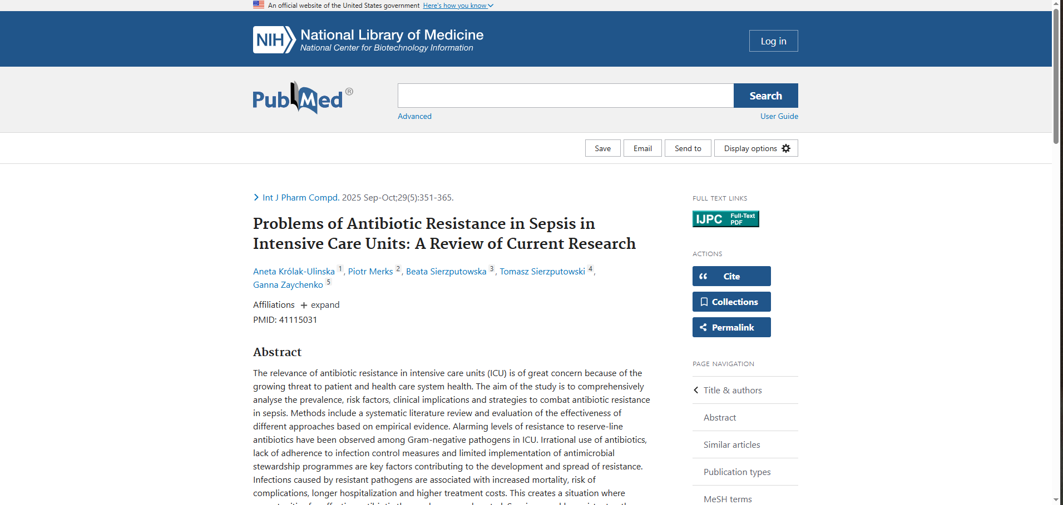
Task: Expand the Affiliations section
Action: 320,305
